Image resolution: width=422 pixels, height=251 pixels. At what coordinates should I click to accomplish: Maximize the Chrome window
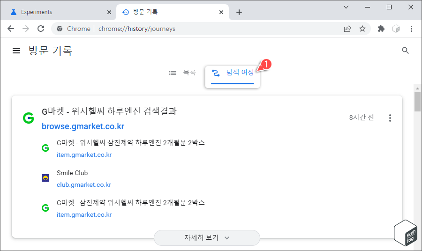tap(389, 7)
